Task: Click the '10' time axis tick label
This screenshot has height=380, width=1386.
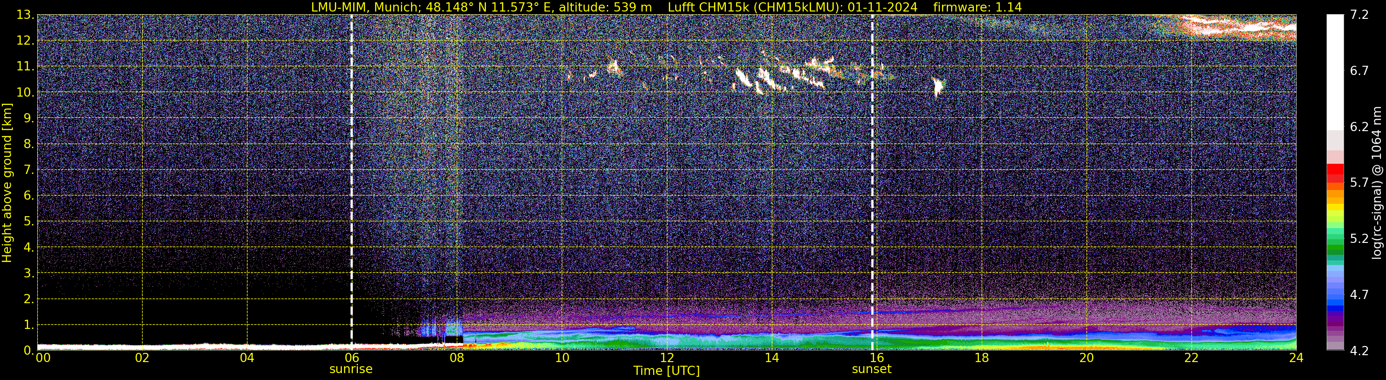Action: tap(562, 358)
